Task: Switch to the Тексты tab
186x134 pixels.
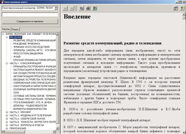Action: point(6,29)
